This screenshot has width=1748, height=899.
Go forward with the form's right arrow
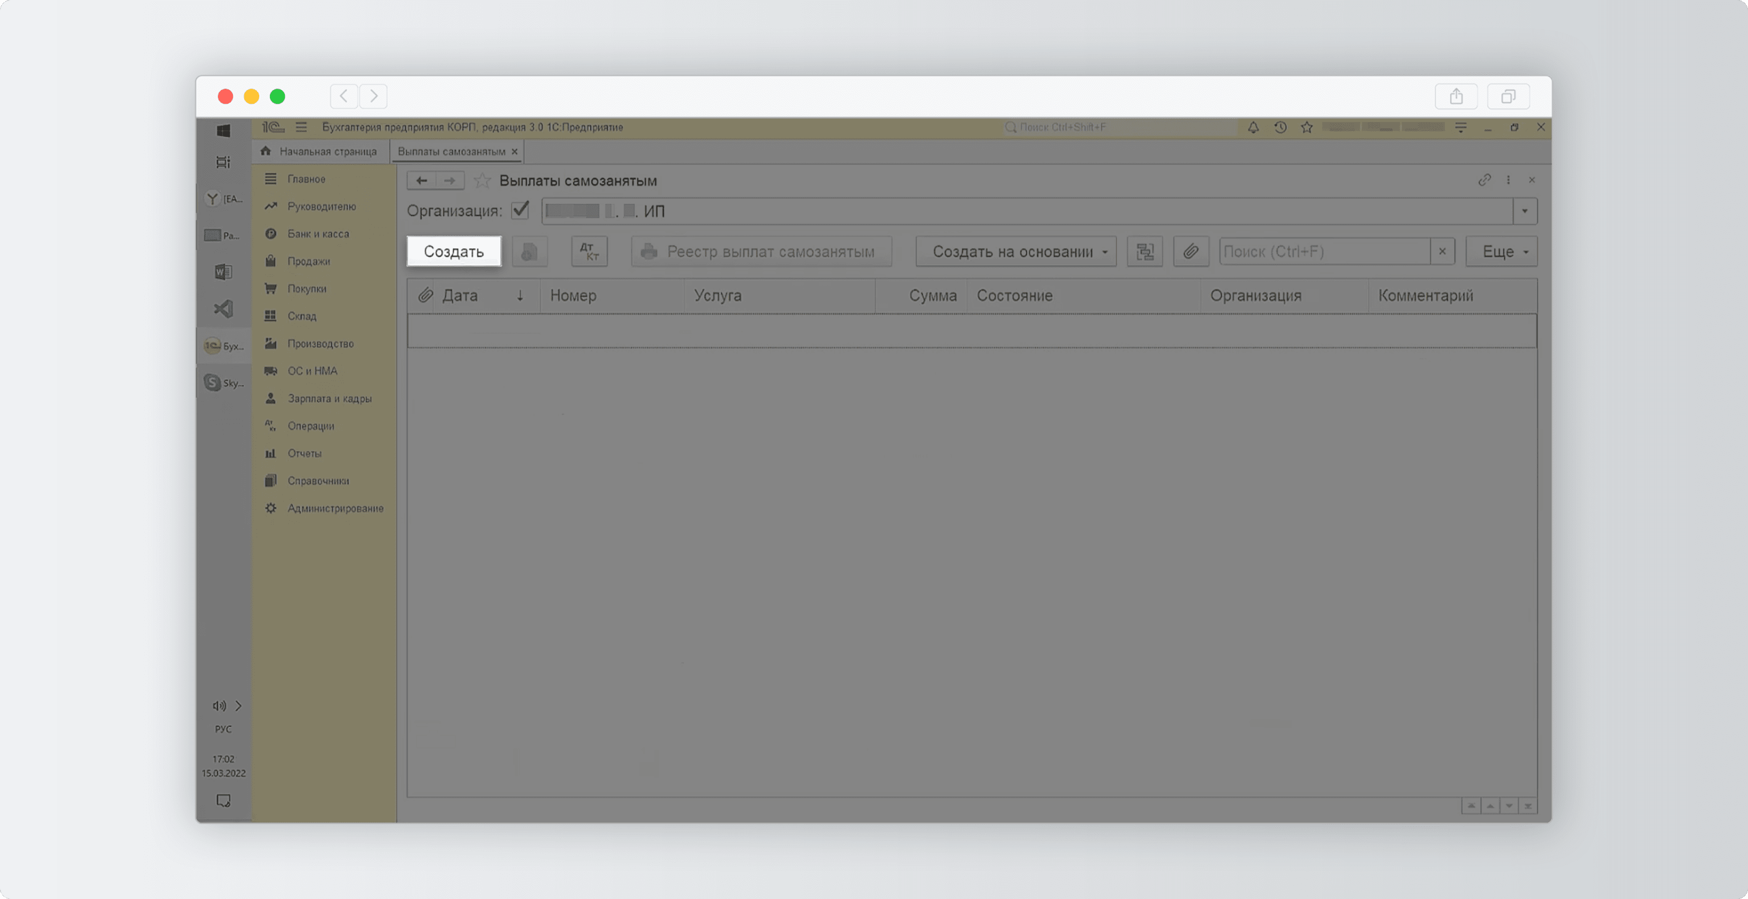pos(449,180)
